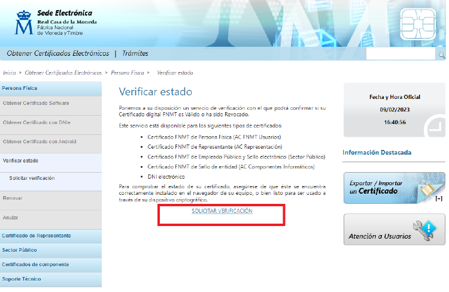The height and width of the screenshot is (292, 449).
Task: Click the Verificar estado page heading
Action: coord(156,92)
